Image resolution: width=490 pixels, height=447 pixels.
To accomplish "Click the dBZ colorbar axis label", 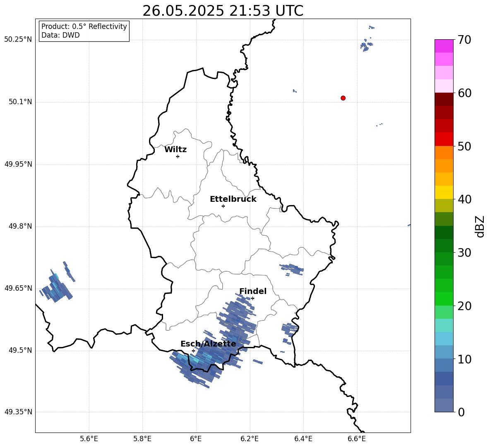I will coord(480,226).
